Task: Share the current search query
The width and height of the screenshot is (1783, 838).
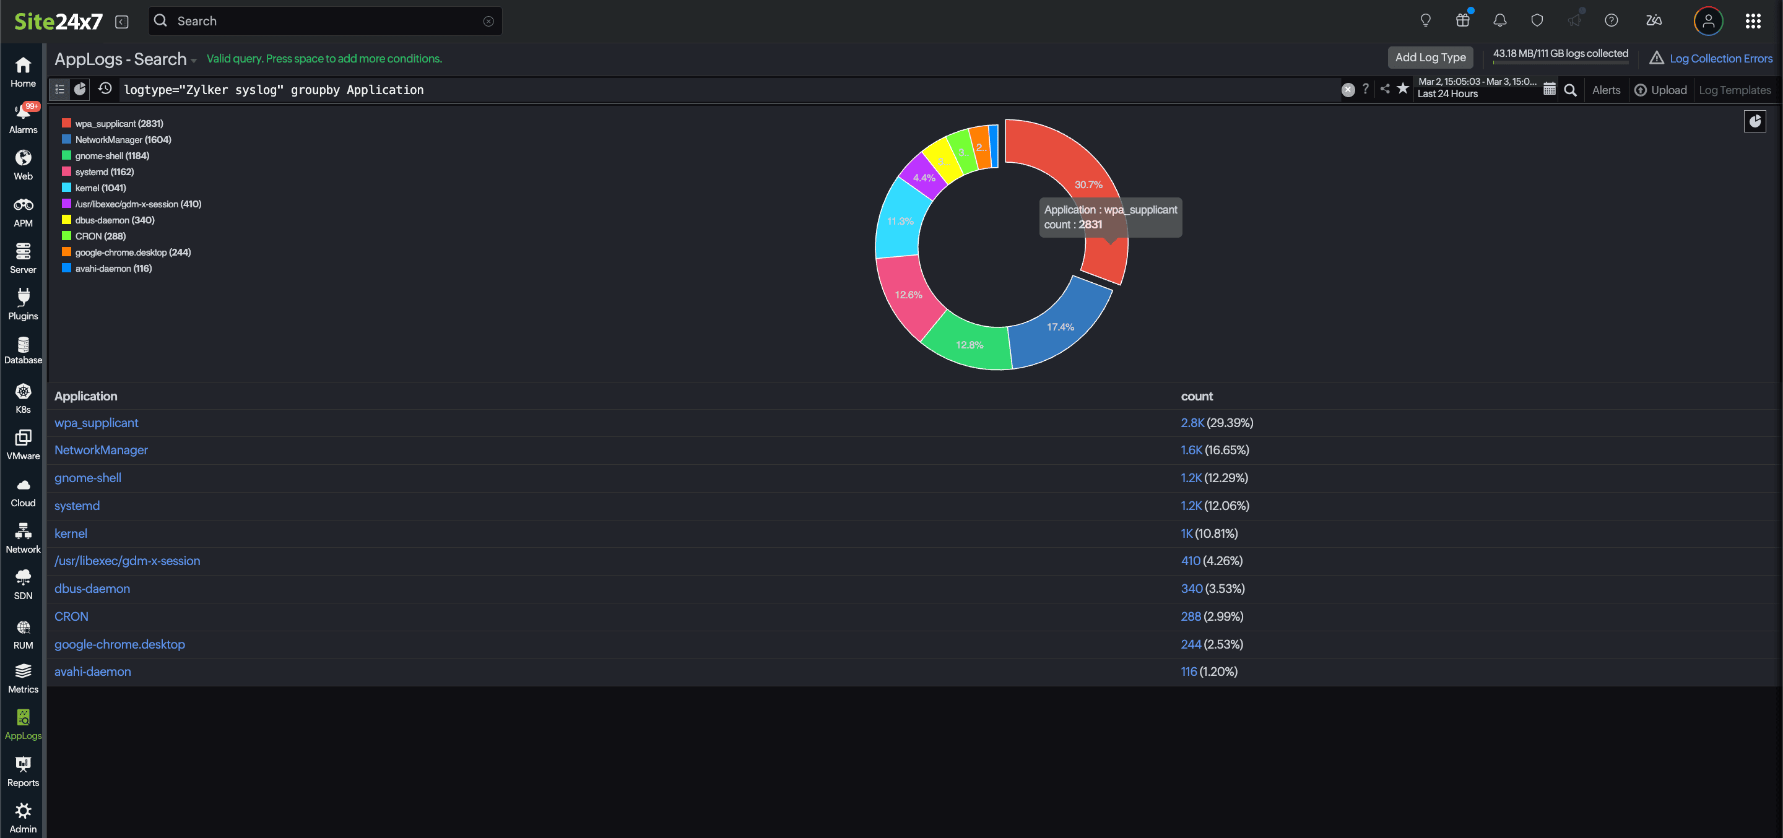Action: (1384, 89)
